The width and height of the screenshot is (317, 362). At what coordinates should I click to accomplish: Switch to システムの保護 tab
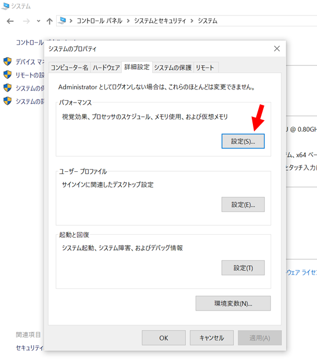(x=173, y=68)
